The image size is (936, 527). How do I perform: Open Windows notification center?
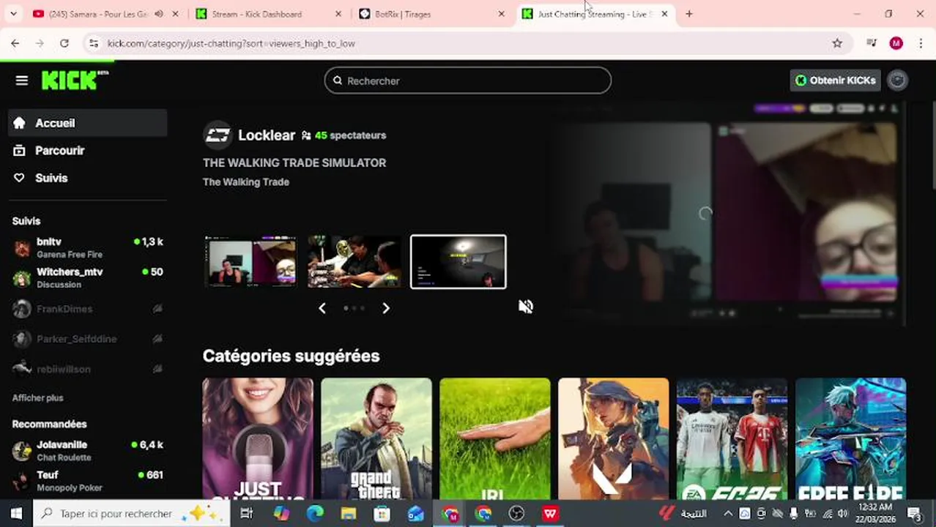coord(914,514)
